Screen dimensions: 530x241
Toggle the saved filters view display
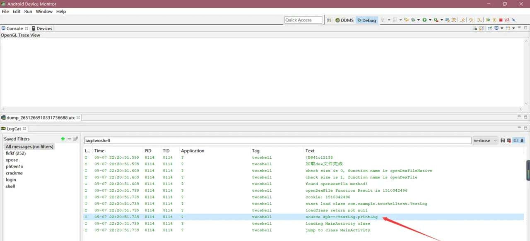coord(516,141)
